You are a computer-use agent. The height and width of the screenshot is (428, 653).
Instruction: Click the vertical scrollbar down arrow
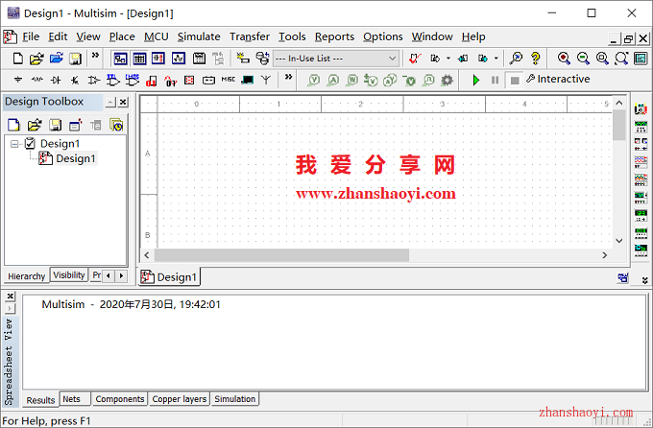pos(619,241)
